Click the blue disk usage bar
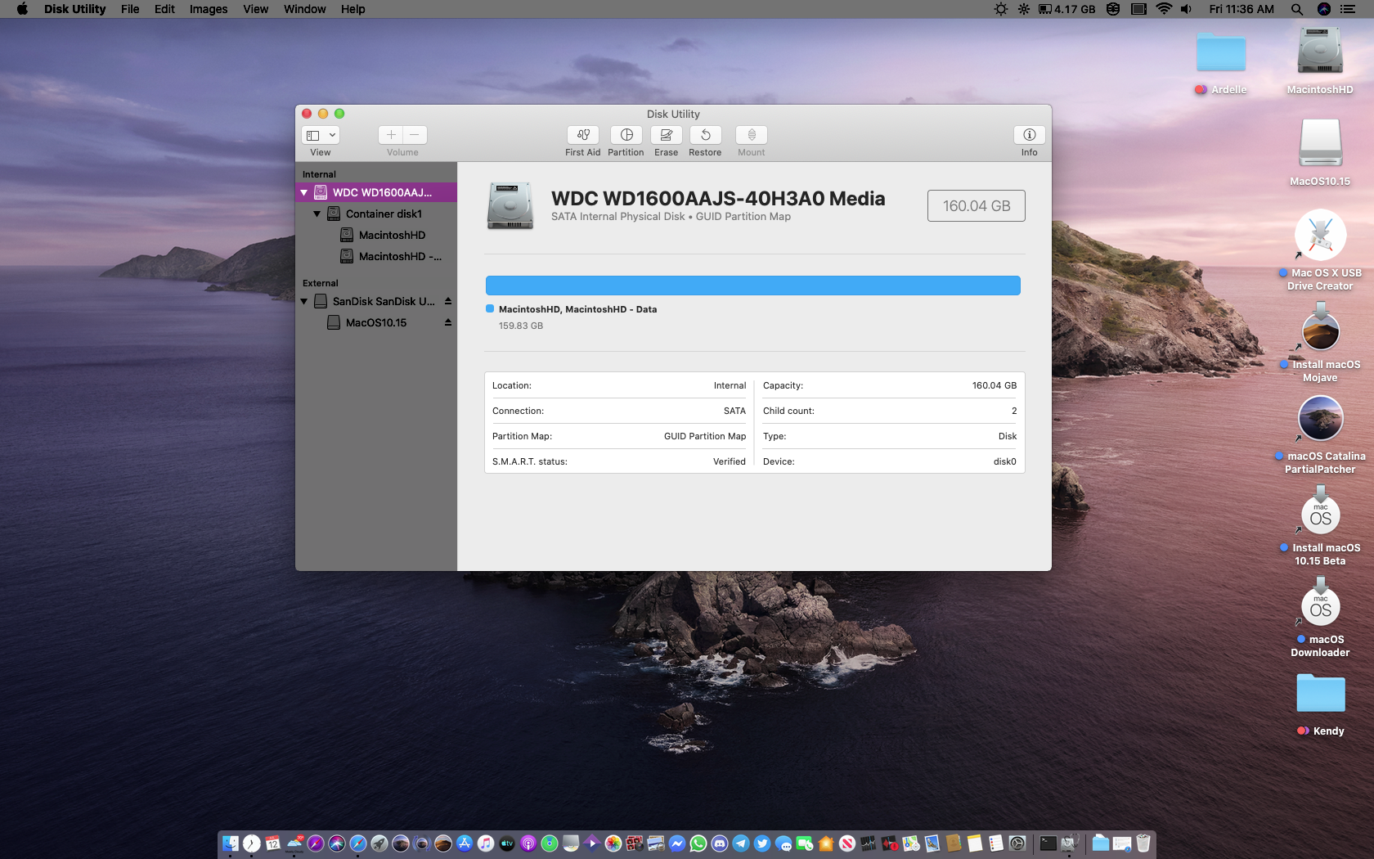Image resolution: width=1374 pixels, height=859 pixels. (x=753, y=286)
